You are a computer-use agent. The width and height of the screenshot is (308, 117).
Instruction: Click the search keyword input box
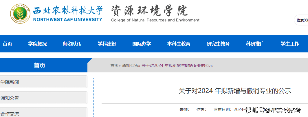pos(302,20)
